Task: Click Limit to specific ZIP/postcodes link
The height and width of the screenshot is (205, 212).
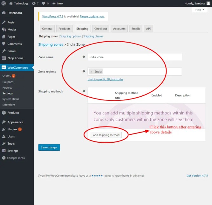Action: tap(106, 79)
